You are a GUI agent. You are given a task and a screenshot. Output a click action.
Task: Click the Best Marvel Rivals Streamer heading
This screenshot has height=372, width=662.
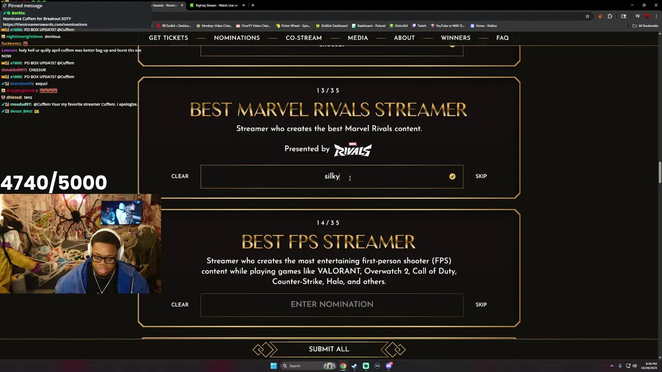pyautogui.click(x=328, y=110)
